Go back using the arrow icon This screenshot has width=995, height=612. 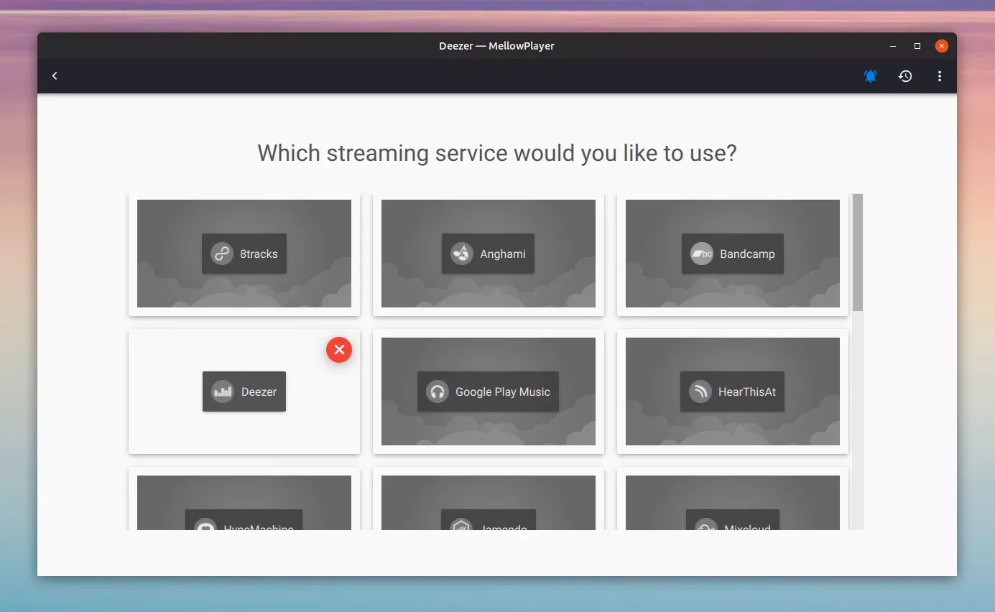(x=55, y=76)
